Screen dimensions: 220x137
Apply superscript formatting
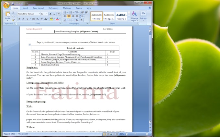pos(41,19)
